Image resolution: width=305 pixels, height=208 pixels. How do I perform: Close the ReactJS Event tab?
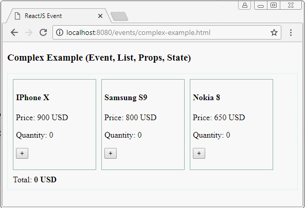click(100, 16)
